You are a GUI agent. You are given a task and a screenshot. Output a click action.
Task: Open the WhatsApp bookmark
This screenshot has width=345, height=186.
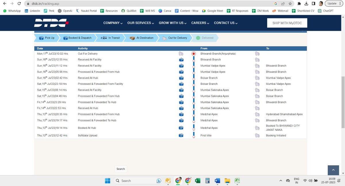[x=12, y=11]
